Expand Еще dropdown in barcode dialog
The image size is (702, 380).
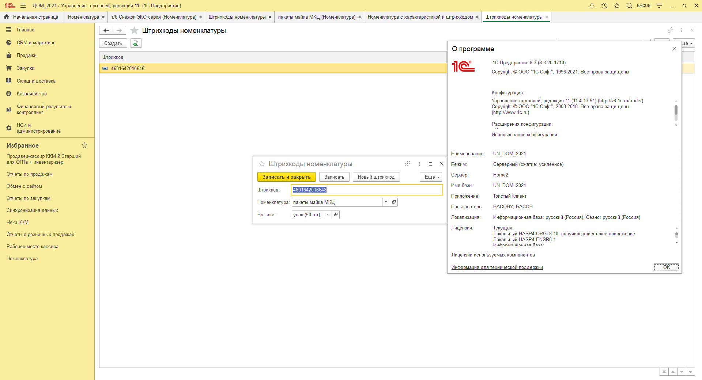click(431, 177)
